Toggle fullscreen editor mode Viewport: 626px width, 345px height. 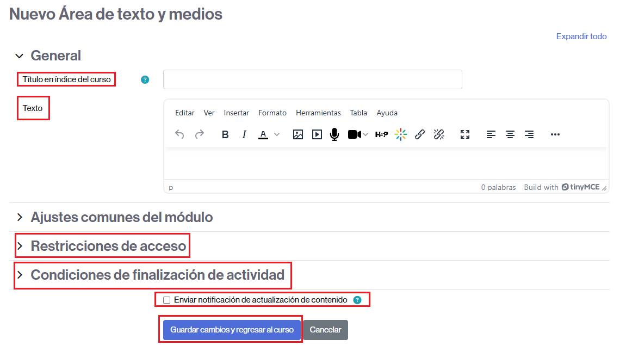pyautogui.click(x=464, y=134)
